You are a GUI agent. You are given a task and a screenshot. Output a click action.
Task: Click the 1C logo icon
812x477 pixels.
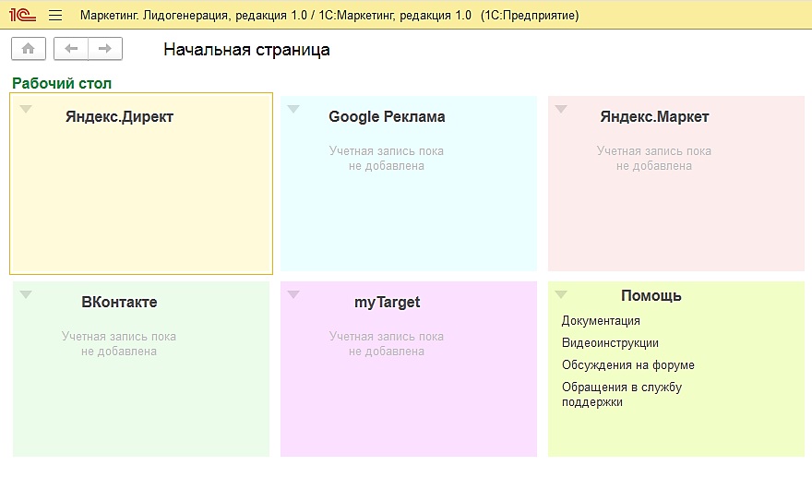tap(22, 15)
